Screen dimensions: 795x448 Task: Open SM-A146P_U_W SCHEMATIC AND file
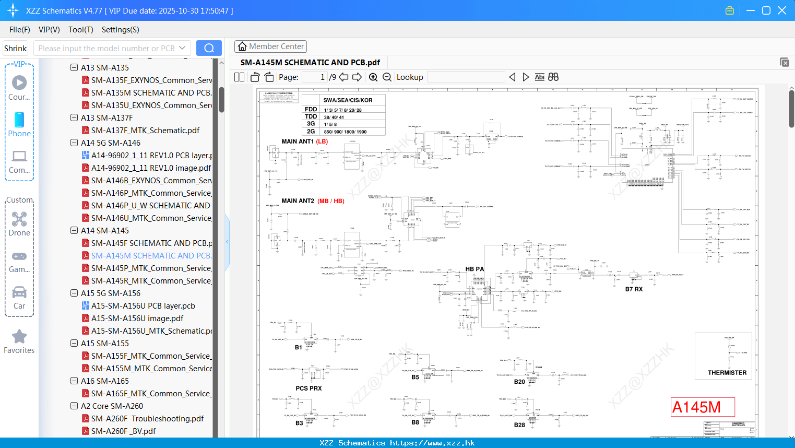pos(146,206)
